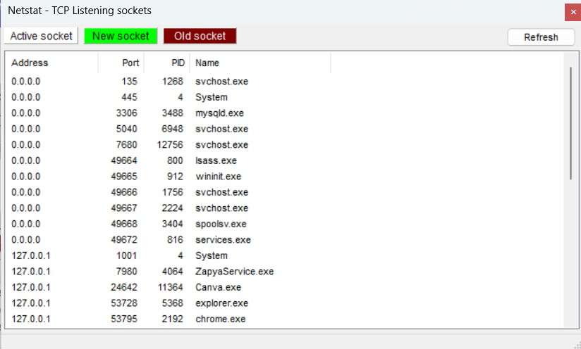Screen dimensions: 581x349
Task: Click the vertical scrollbar thumb
Action: click(571, 124)
